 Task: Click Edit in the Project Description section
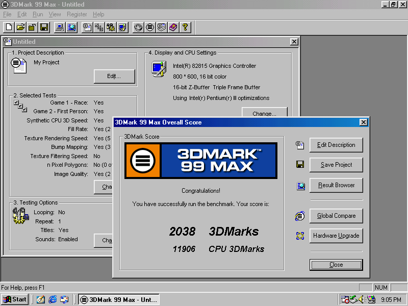pyautogui.click(x=114, y=76)
